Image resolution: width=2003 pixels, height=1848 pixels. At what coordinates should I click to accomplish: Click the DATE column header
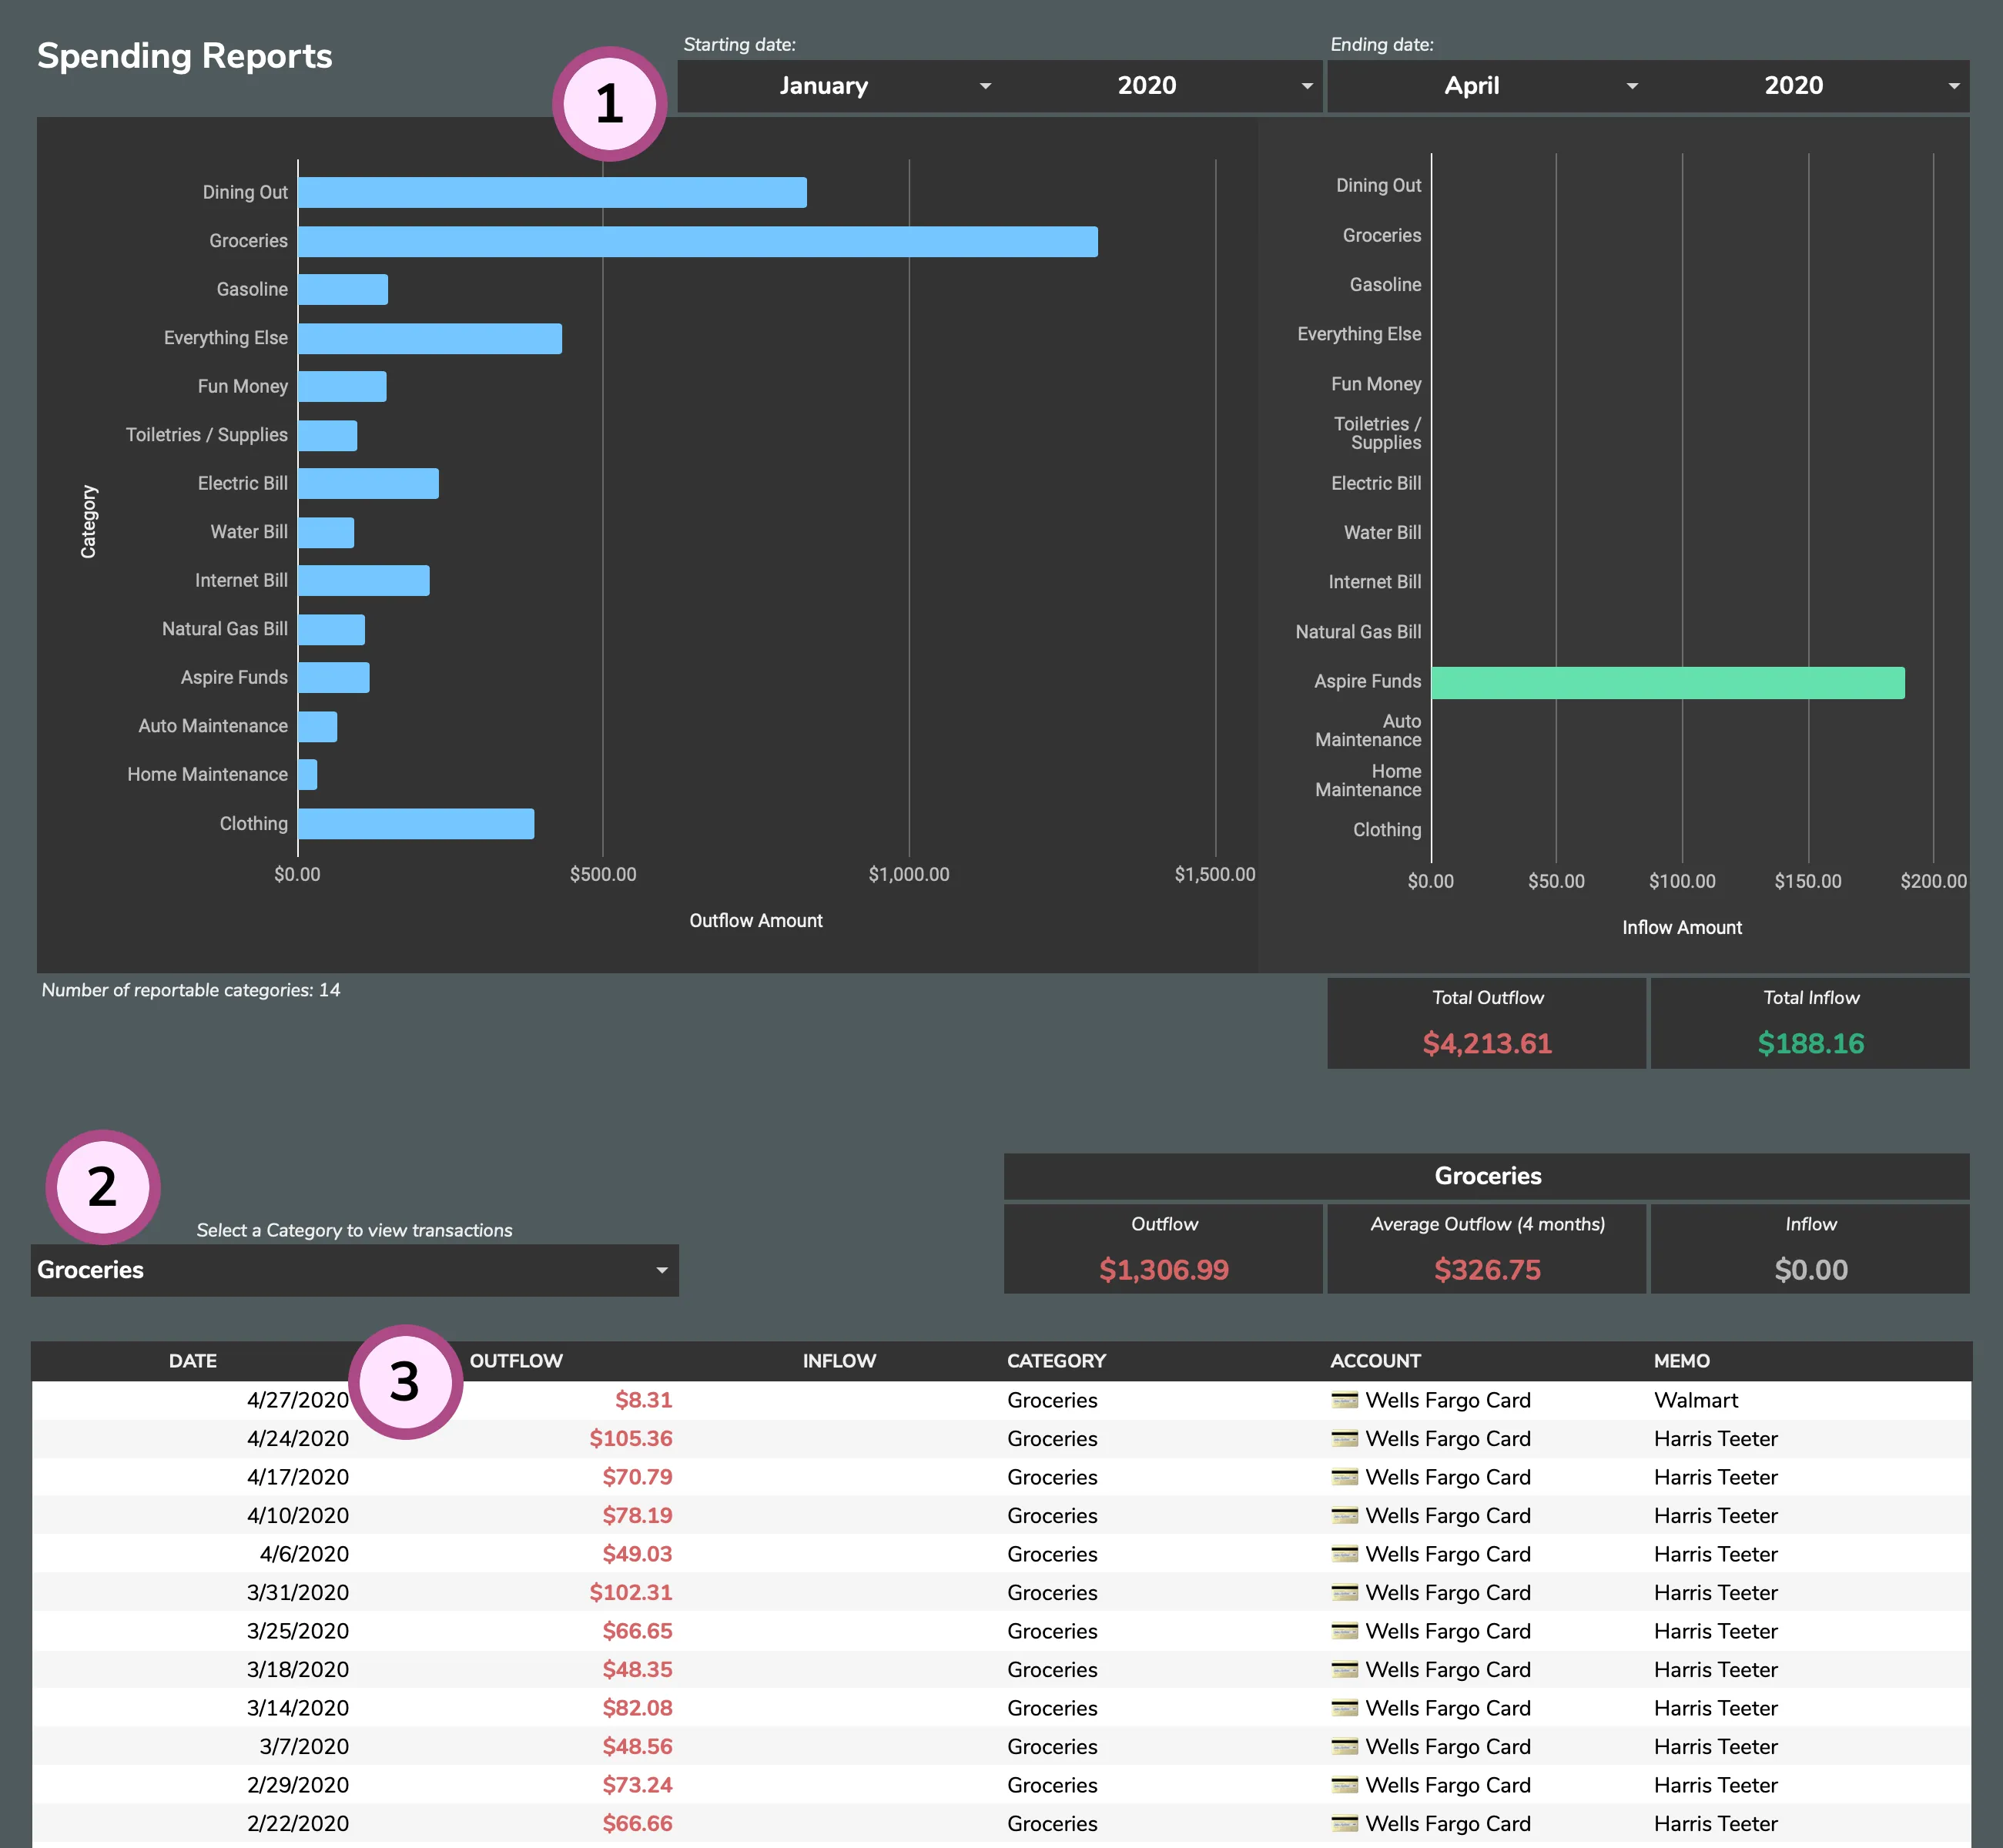[193, 1360]
